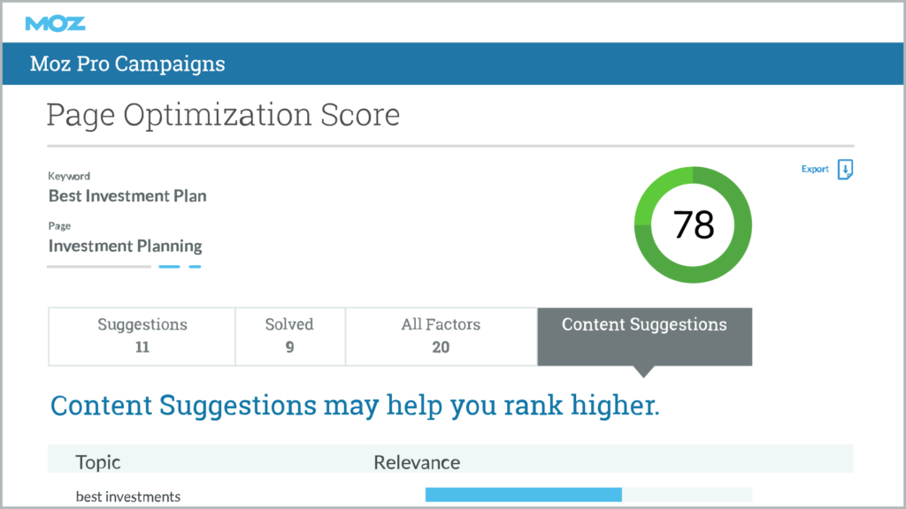Open the Investment Planning page link
This screenshot has width=906, height=509.
click(x=124, y=247)
